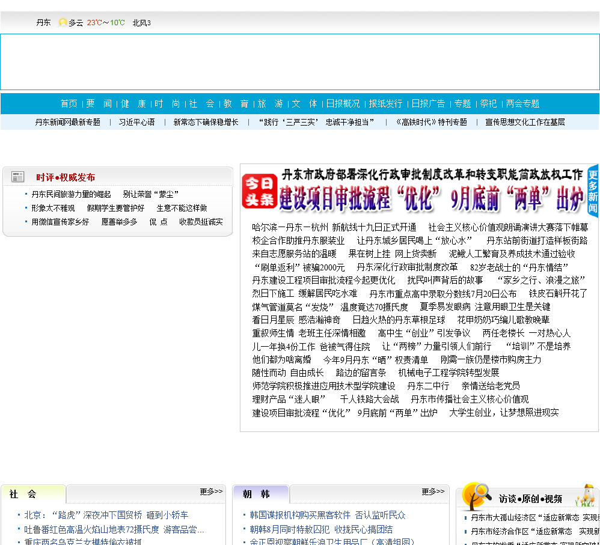Go to the 时尚 section
The width and height of the screenshot is (600, 545).
[x=167, y=103]
